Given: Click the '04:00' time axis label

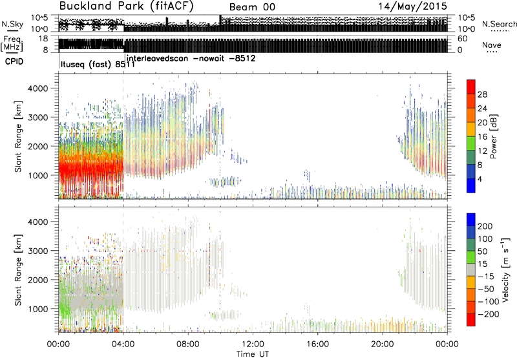Looking at the screenshot, I should tap(123, 344).
